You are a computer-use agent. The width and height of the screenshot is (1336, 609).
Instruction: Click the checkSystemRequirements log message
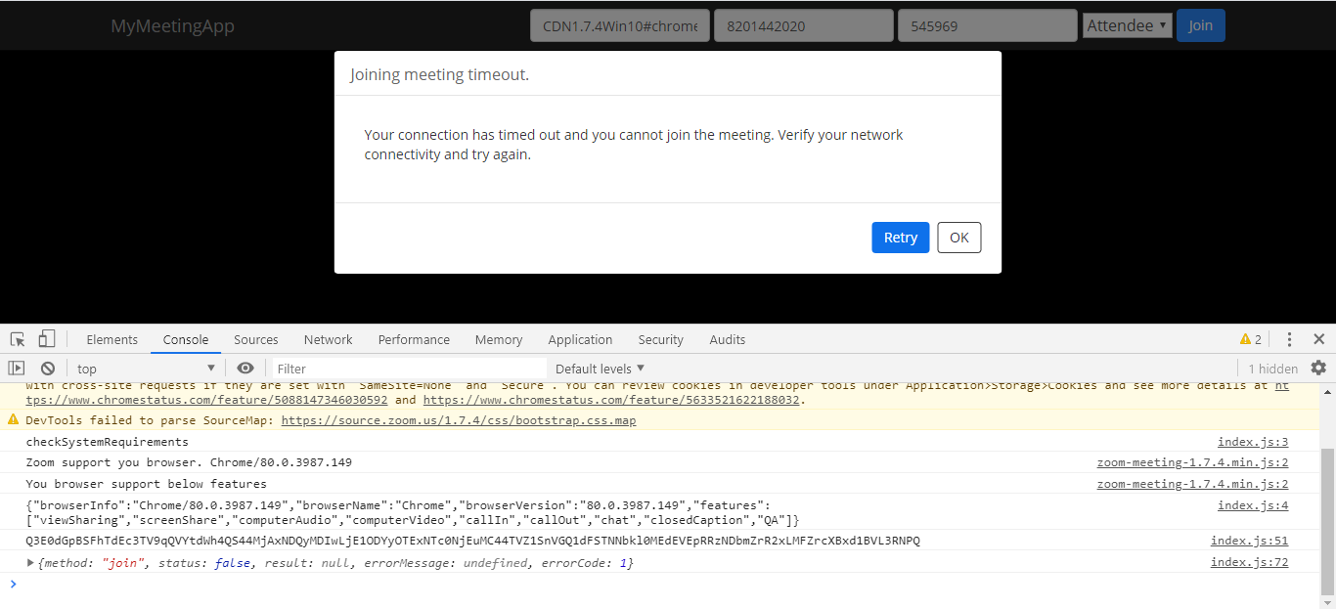(107, 442)
